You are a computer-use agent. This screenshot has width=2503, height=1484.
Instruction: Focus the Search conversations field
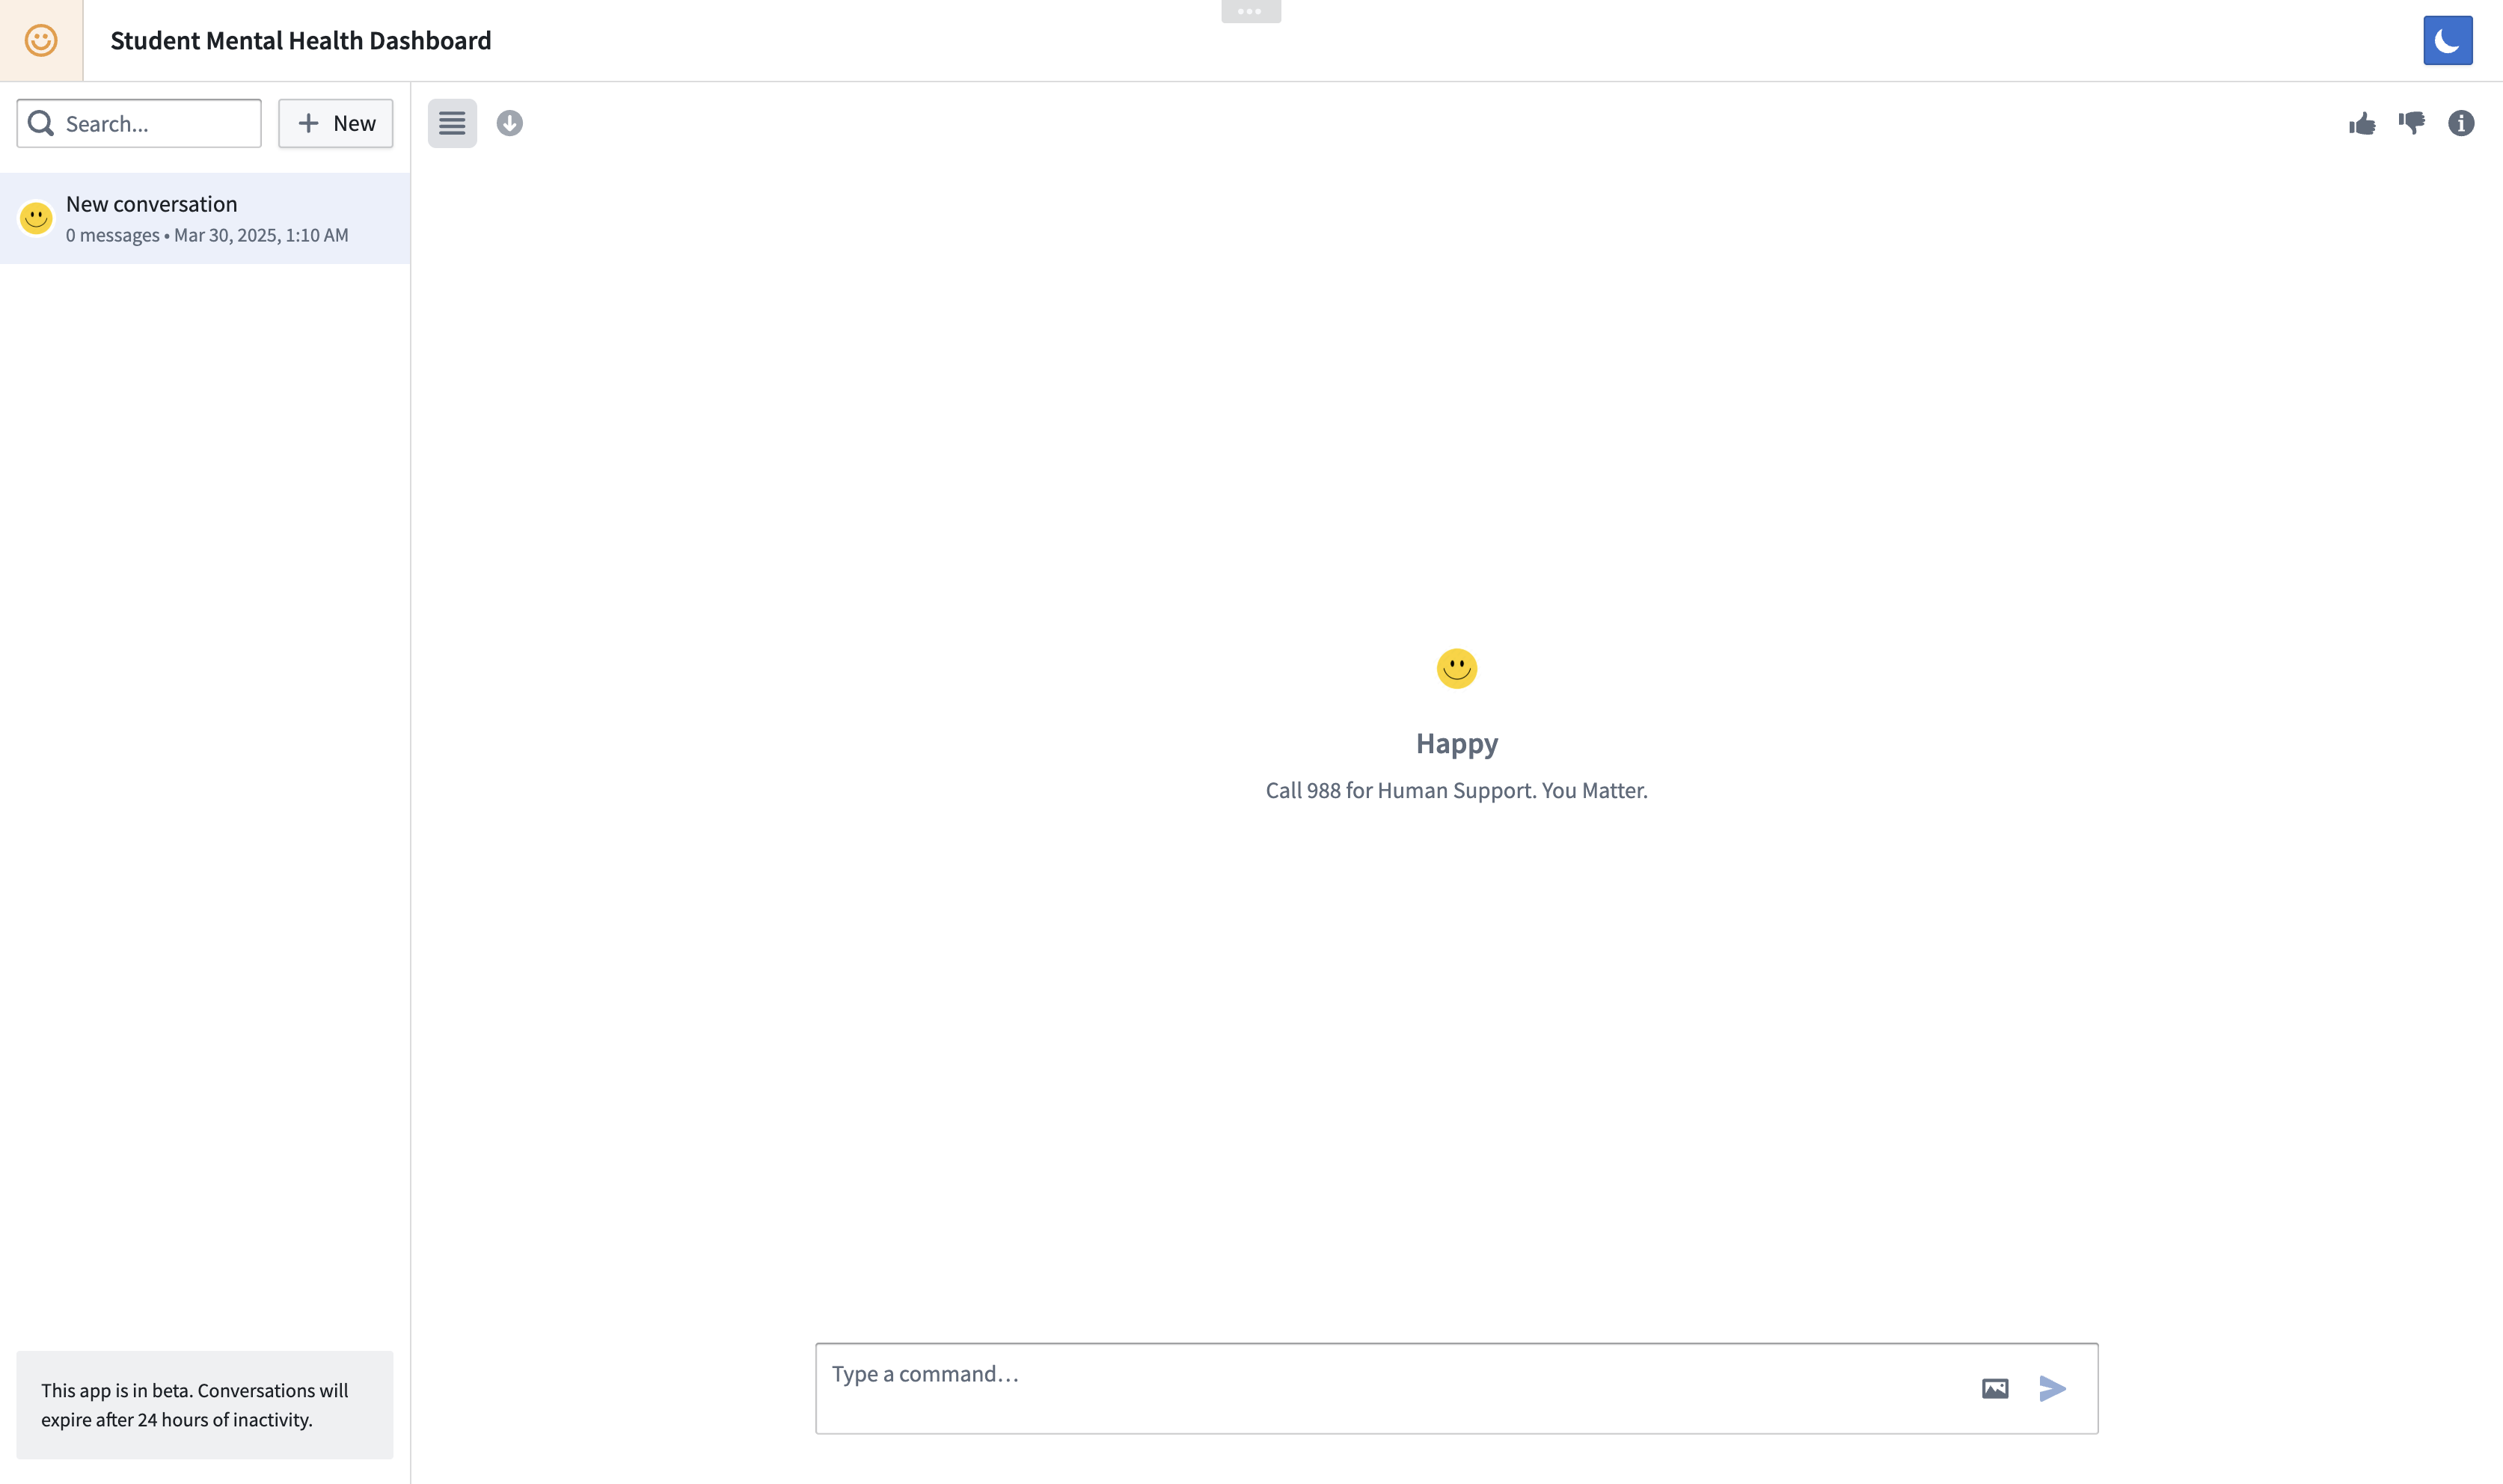pos(155,123)
